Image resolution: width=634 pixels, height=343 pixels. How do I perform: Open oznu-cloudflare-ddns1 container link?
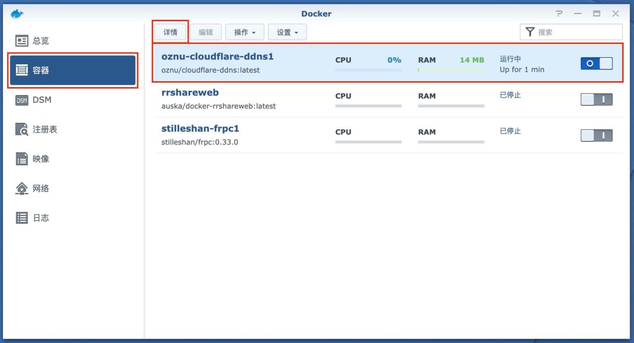(x=216, y=56)
